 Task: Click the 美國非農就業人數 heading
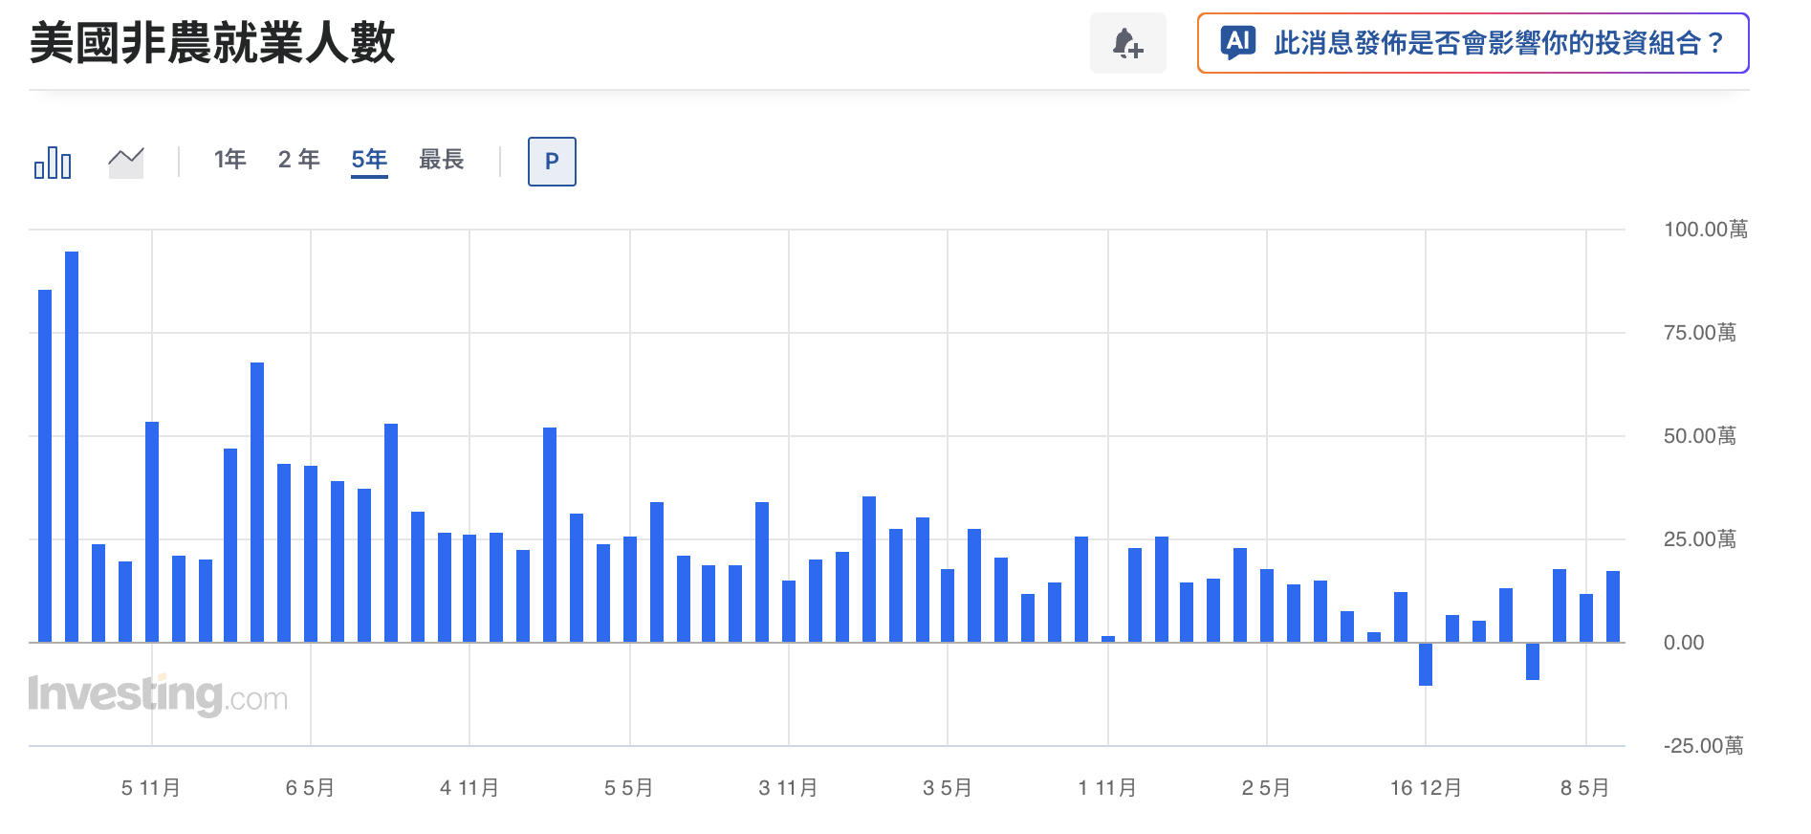click(x=212, y=44)
